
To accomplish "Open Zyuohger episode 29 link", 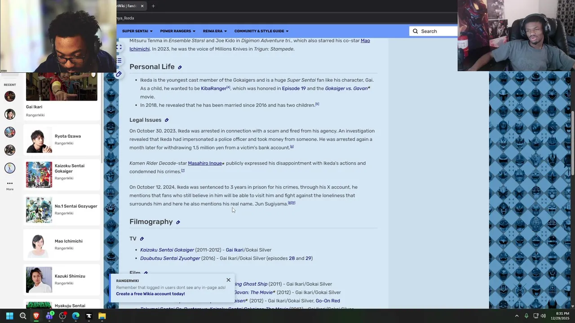I will point(309,258).
